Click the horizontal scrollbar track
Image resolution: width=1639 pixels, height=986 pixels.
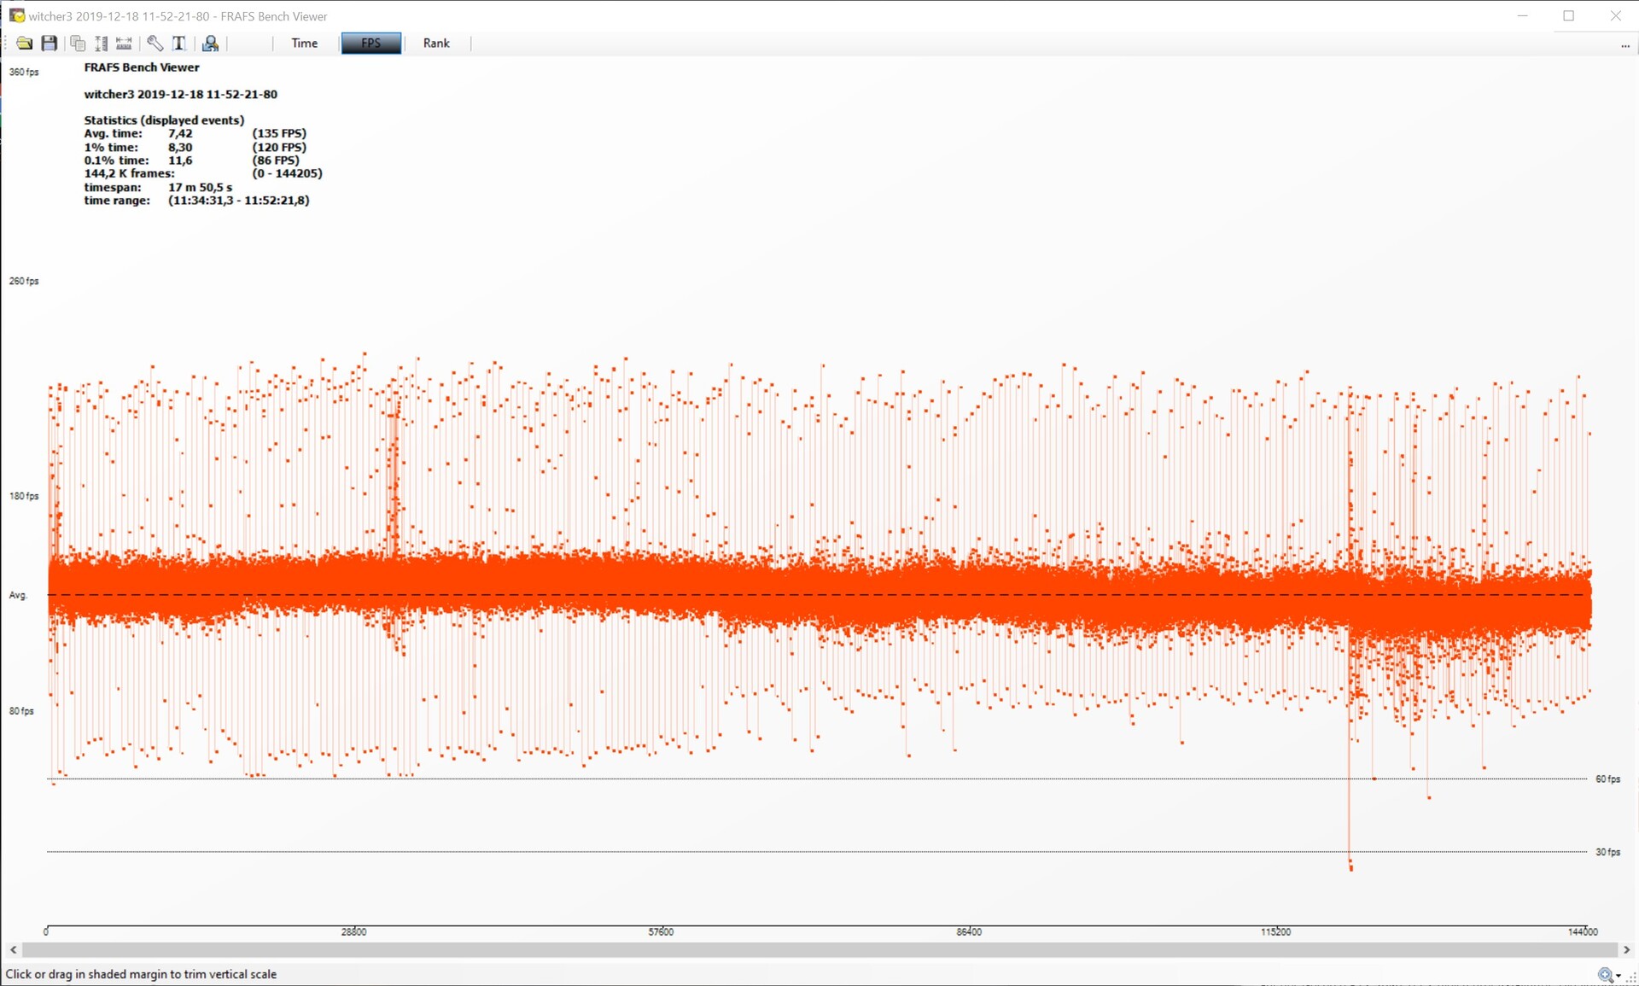(819, 949)
